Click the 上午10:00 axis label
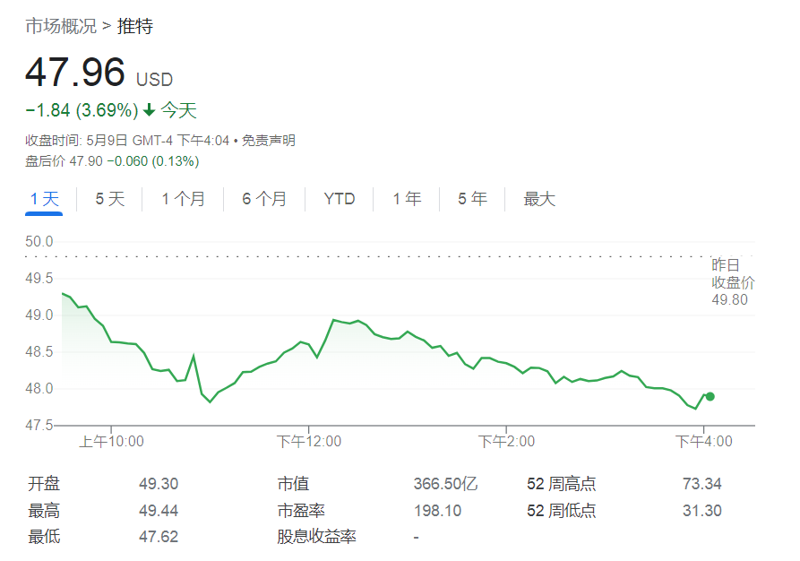Viewport: 800px width, 561px height. [x=111, y=441]
